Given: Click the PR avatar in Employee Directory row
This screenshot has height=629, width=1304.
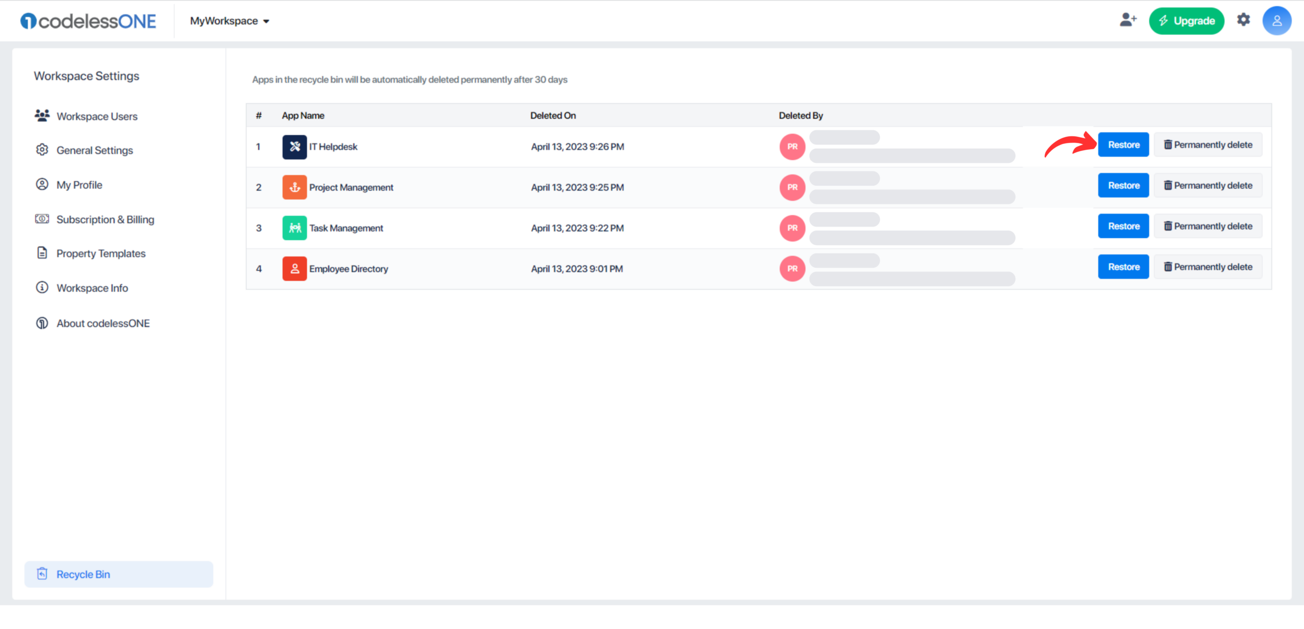Looking at the screenshot, I should pyautogui.click(x=793, y=269).
